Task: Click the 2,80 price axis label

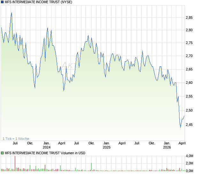Action: tap(189, 30)
